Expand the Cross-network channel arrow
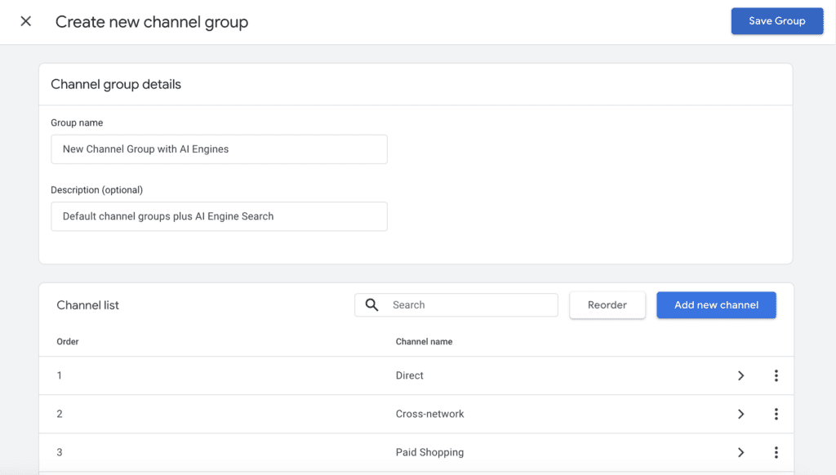Screen dimensions: 836x475 tap(740, 414)
